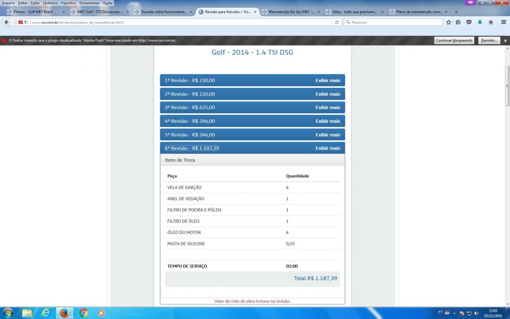Open the Firefox hamburger menu

pyautogui.click(x=503, y=22)
